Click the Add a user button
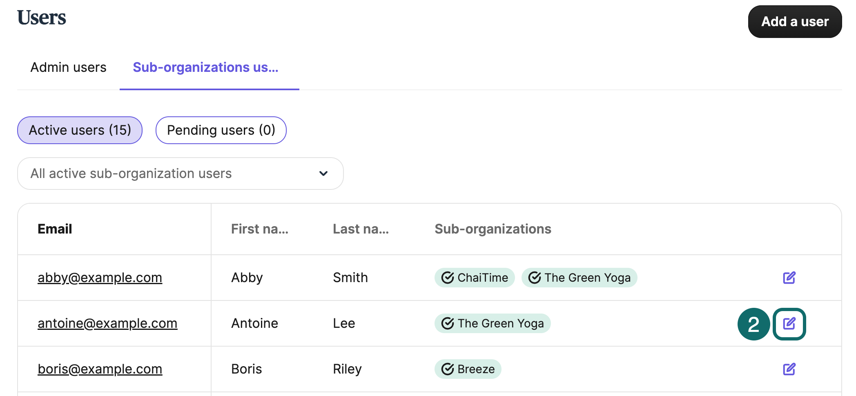This screenshot has height=396, width=856. (x=794, y=21)
